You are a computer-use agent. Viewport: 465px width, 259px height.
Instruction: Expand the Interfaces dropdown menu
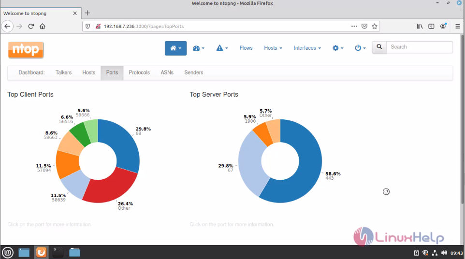click(307, 48)
